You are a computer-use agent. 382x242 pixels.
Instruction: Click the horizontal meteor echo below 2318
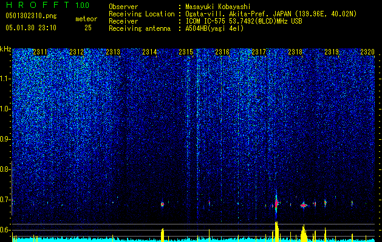[304, 205]
